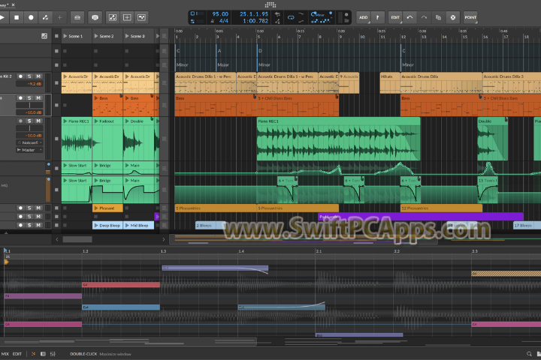Image resolution: width=541 pixels, height=360 pixels.
Task: Click the tempo value 95.00
Action: point(220,14)
